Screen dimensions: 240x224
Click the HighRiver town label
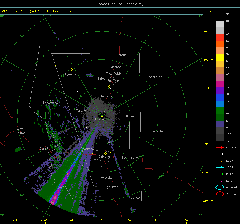[111, 187]
